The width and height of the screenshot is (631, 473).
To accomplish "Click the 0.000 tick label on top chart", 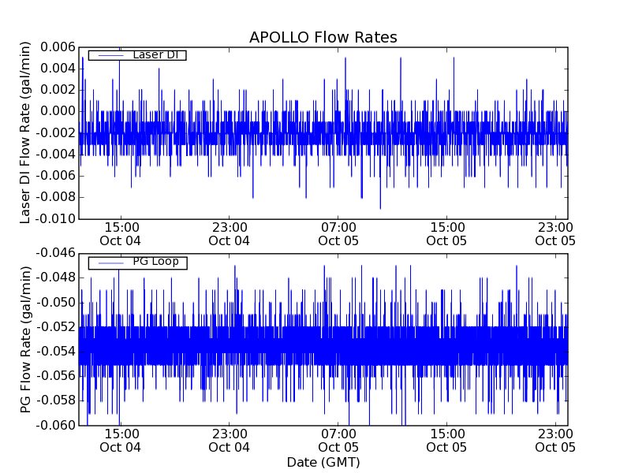I will pyautogui.click(x=58, y=111).
